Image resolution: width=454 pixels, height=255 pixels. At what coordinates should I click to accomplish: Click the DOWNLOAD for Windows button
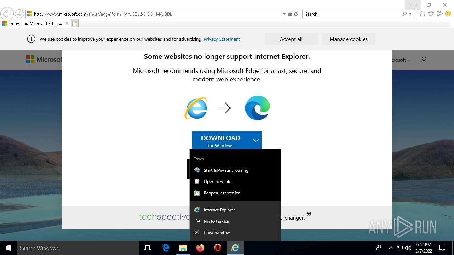(x=221, y=141)
